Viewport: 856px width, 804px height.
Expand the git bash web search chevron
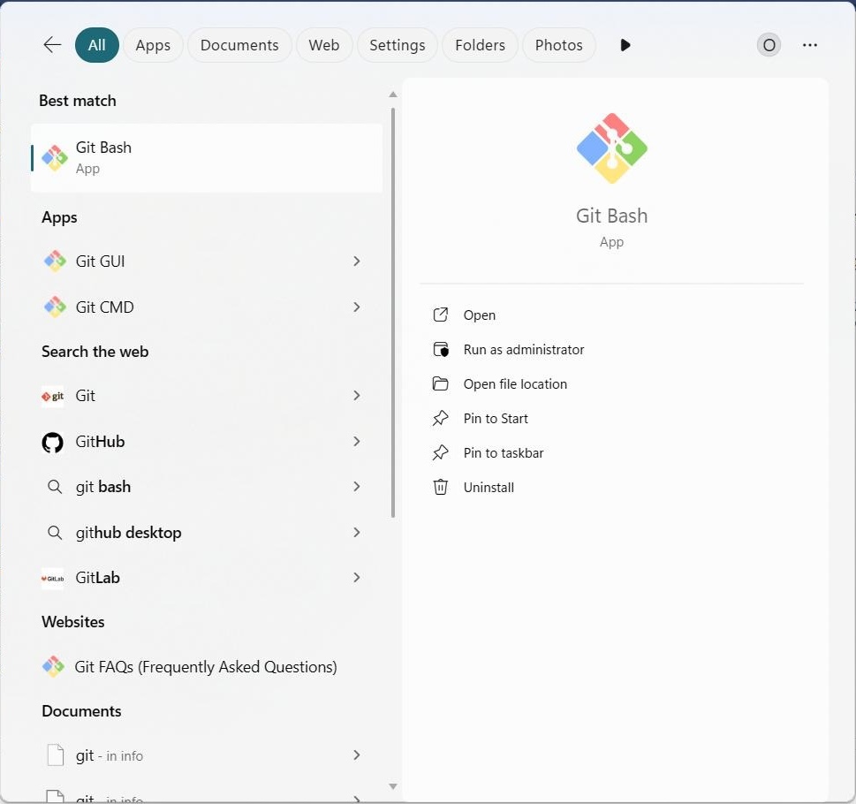357,487
